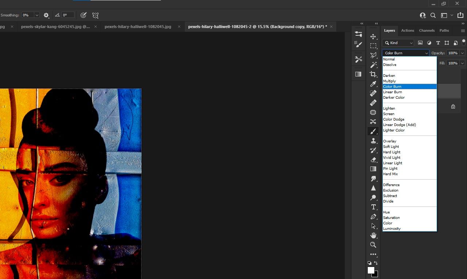Select the Rectangular Marquee tool
This screenshot has height=279, width=467.
pyautogui.click(x=373, y=46)
